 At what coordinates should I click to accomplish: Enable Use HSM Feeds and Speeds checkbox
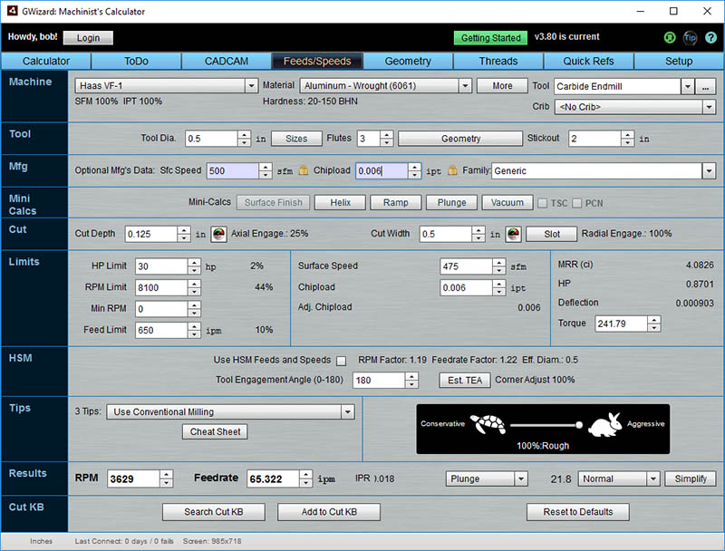(342, 361)
